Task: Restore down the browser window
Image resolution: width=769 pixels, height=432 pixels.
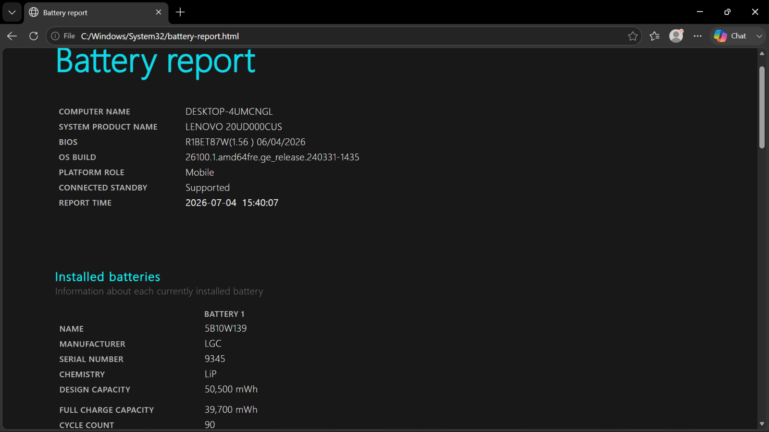Action: [727, 12]
